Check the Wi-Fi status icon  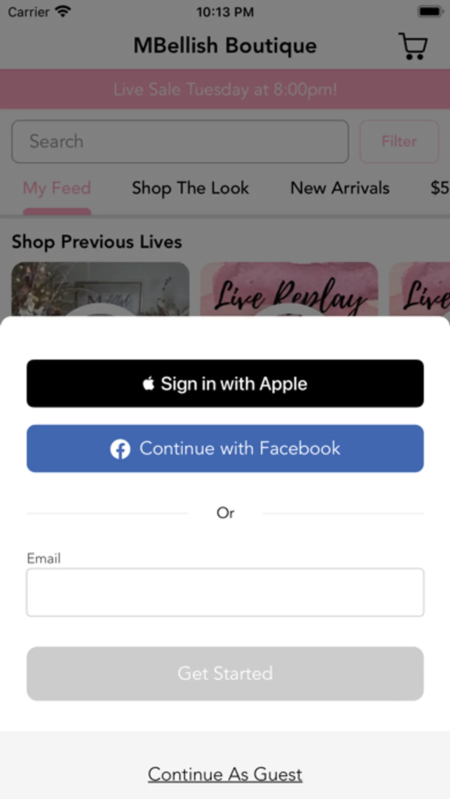[x=63, y=11]
